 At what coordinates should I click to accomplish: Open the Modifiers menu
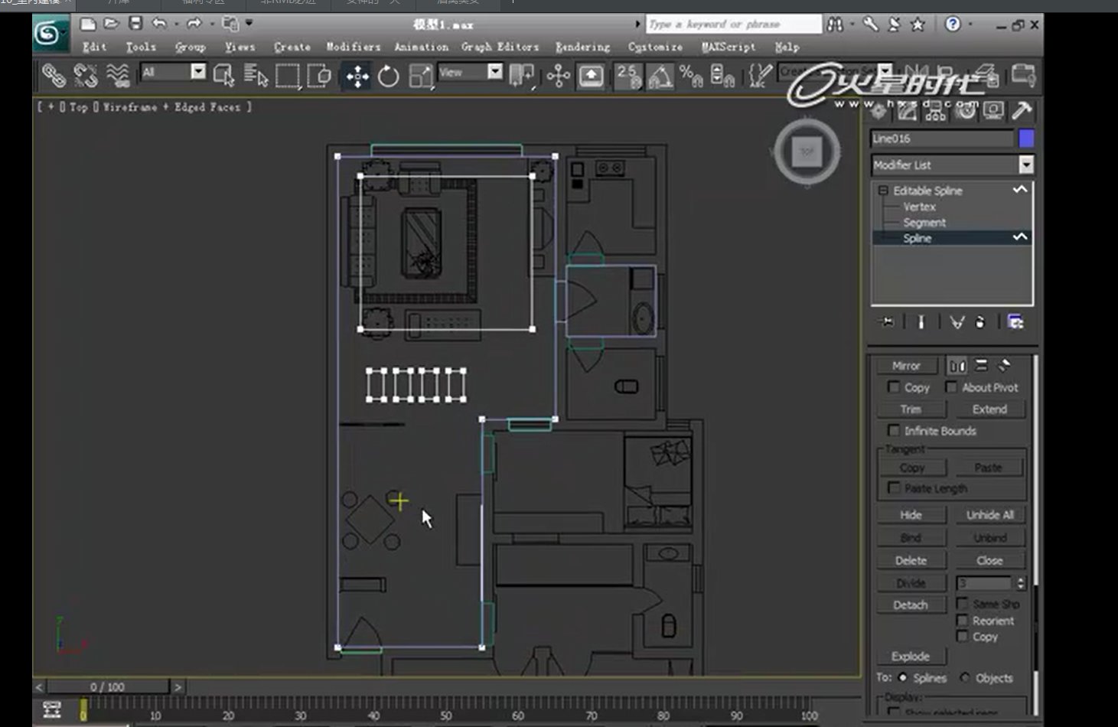tap(354, 47)
